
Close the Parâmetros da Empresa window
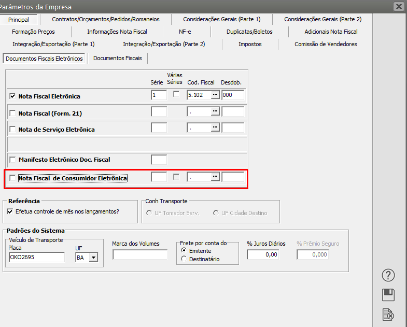tap(398, 7)
